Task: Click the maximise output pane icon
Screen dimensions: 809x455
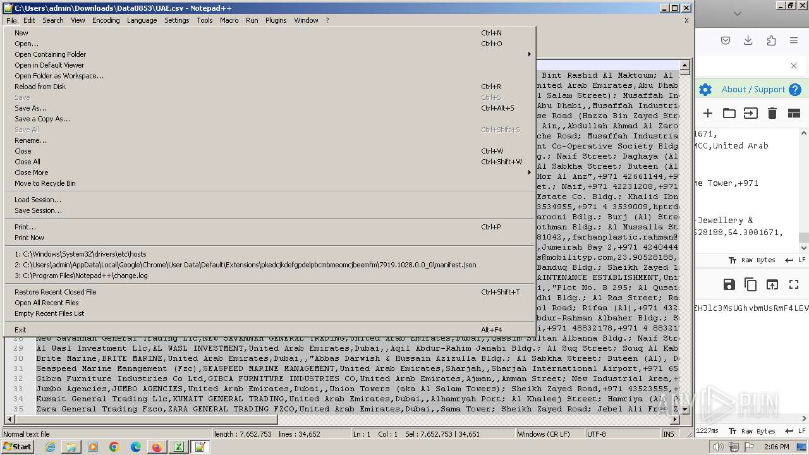Action: pyautogui.click(x=794, y=284)
